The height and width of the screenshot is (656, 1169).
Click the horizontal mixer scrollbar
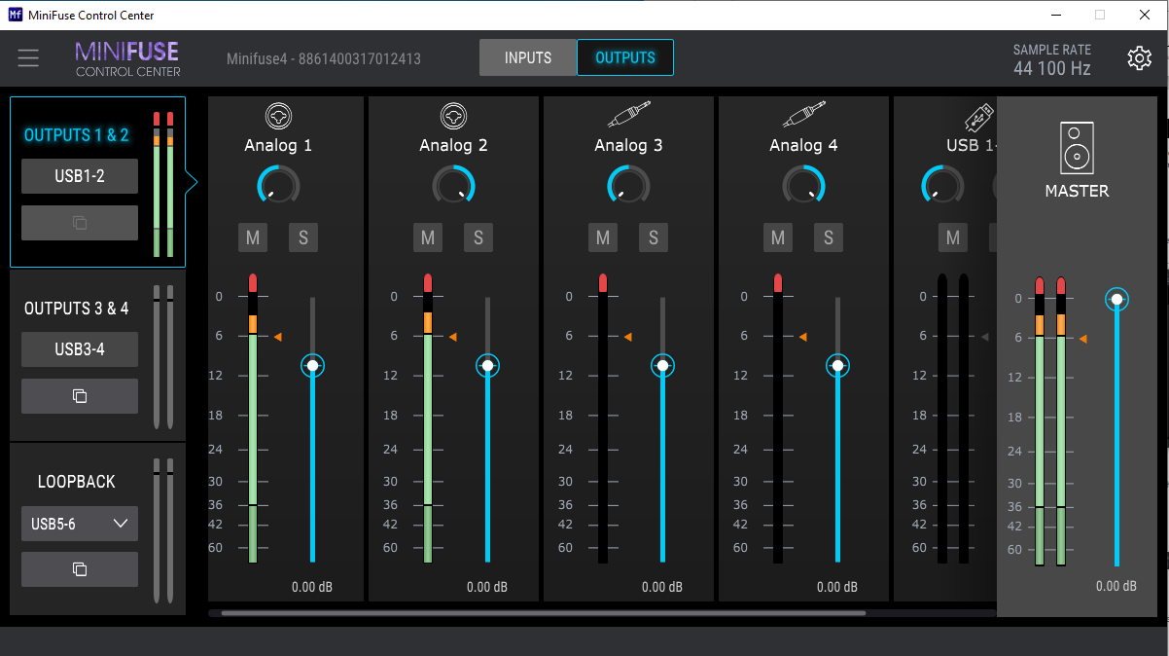pos(543,613)
